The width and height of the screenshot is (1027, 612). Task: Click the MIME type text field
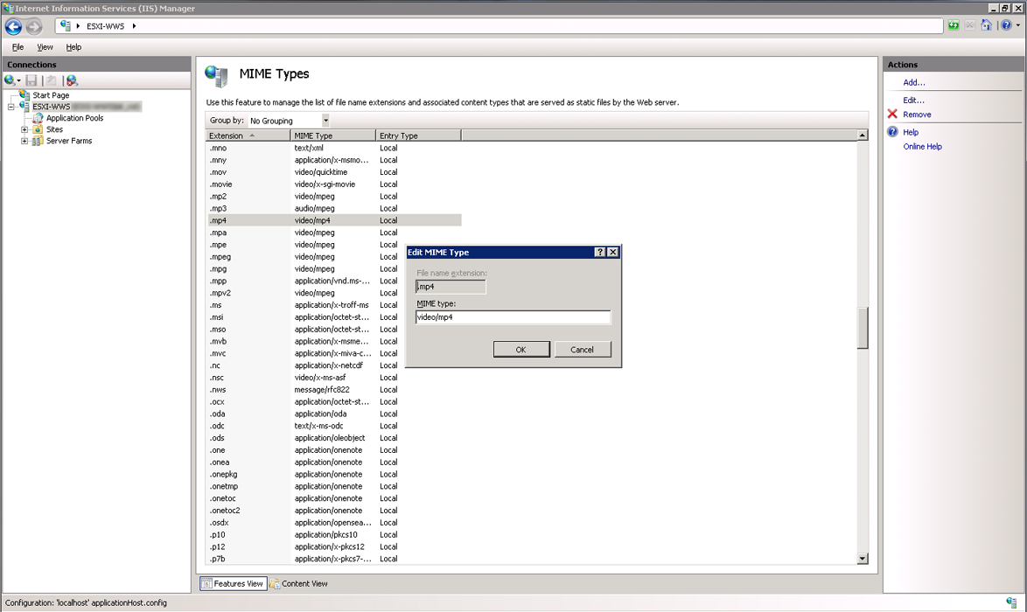pyautogui.click(x=513, y=317)
